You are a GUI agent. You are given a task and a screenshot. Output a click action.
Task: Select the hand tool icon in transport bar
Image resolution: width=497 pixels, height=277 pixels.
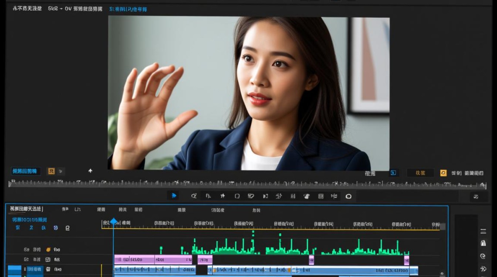coord(306,196)
